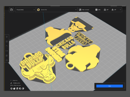Switch to left side view

click(x=20, y=89)
